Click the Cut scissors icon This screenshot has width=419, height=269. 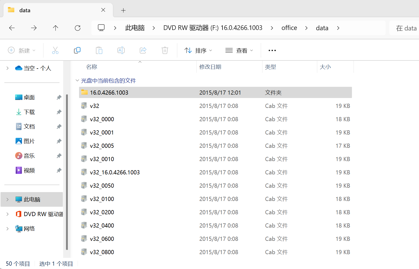[55, 50]
